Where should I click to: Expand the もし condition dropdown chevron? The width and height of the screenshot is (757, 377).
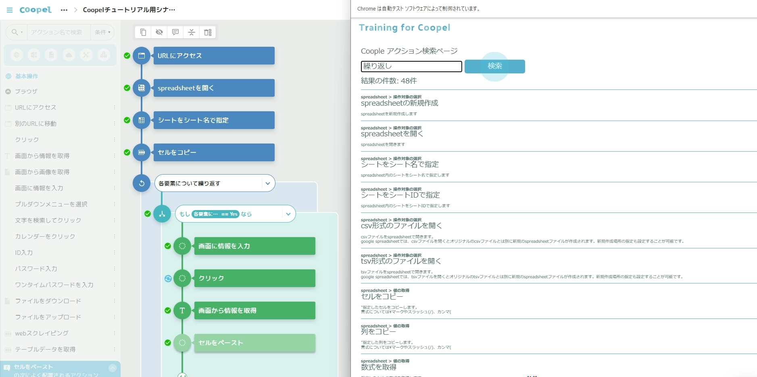[x=288, y=214]
